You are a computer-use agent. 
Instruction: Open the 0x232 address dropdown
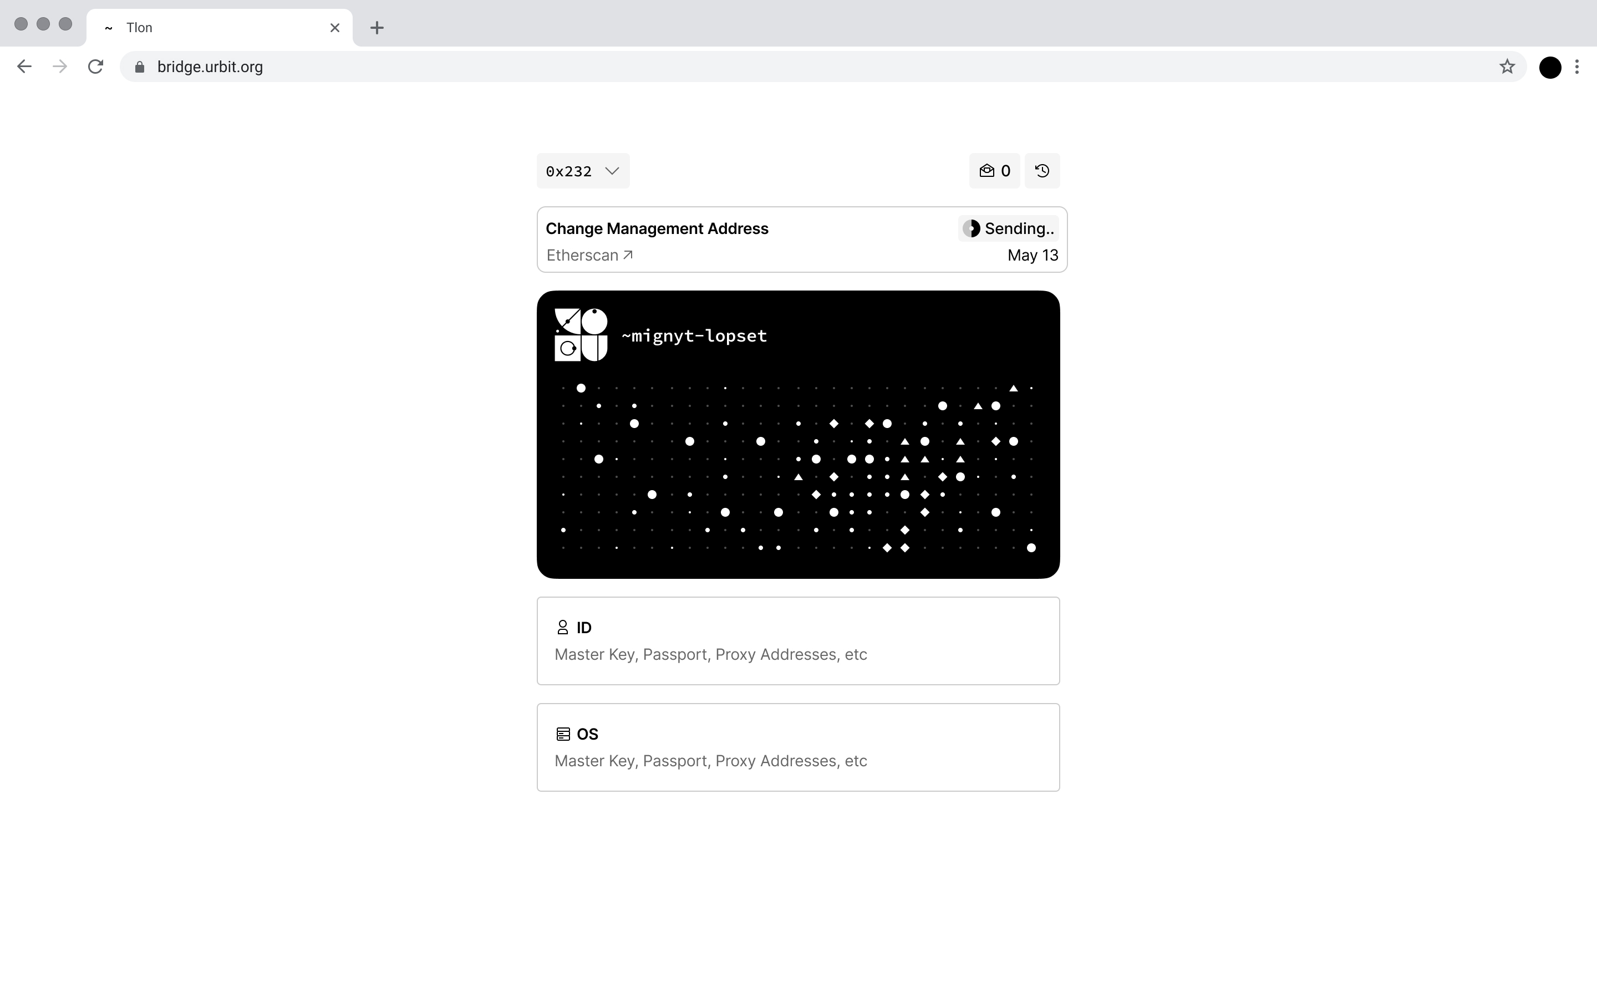click(582, 170)
